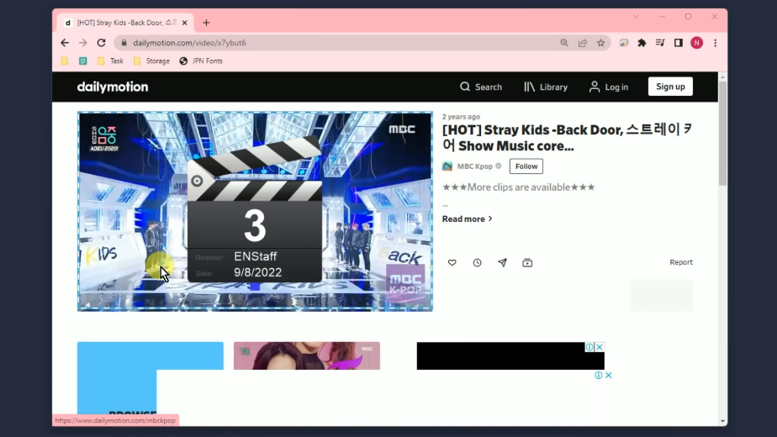Viewport: 777px width, 437px height.
Task: Open the JPN Fonts bookmark
Action: pyautogui.click(x=201, y=61)
